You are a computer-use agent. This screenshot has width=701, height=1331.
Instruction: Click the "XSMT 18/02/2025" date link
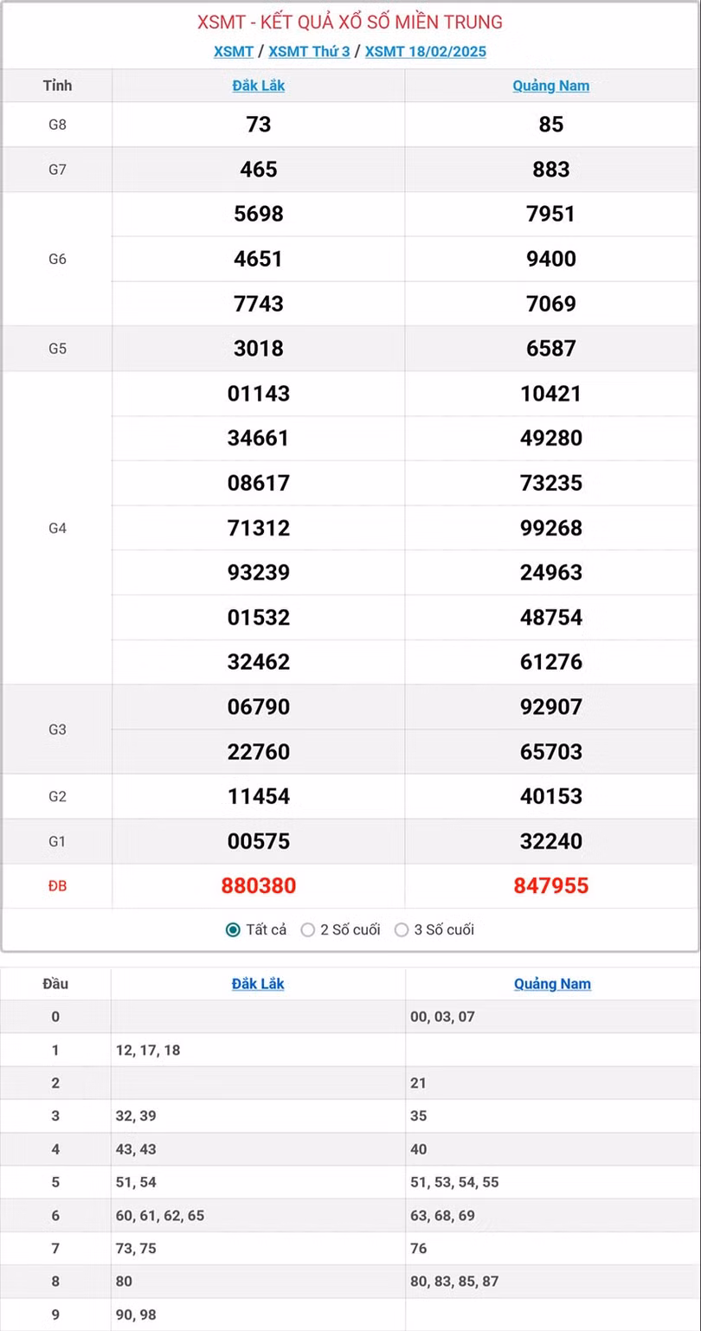425,51
